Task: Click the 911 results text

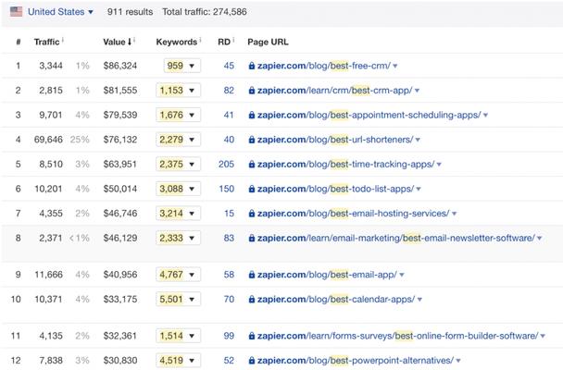Action: (x=130, y=12)
